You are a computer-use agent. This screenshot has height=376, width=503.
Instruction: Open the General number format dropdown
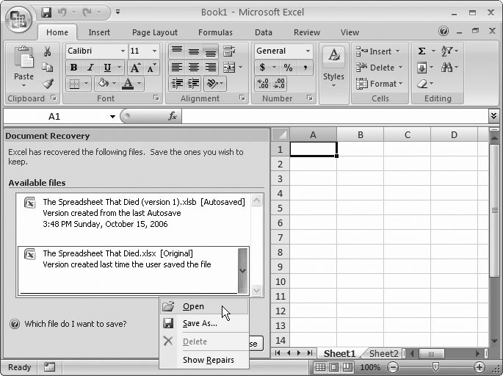(308, 51)
